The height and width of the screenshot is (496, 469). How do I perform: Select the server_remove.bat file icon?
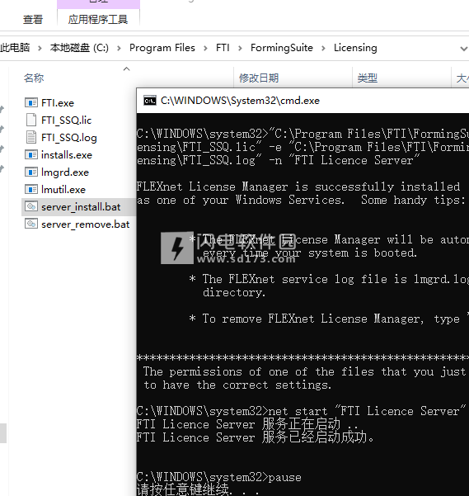(x=31, y=224)
